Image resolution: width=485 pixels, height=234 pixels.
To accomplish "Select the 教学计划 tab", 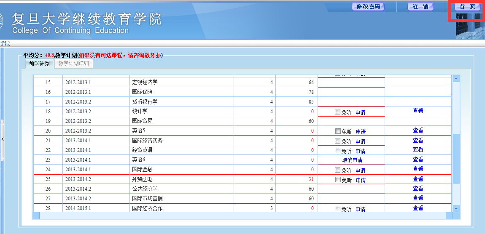I will (x=39, y=64).
